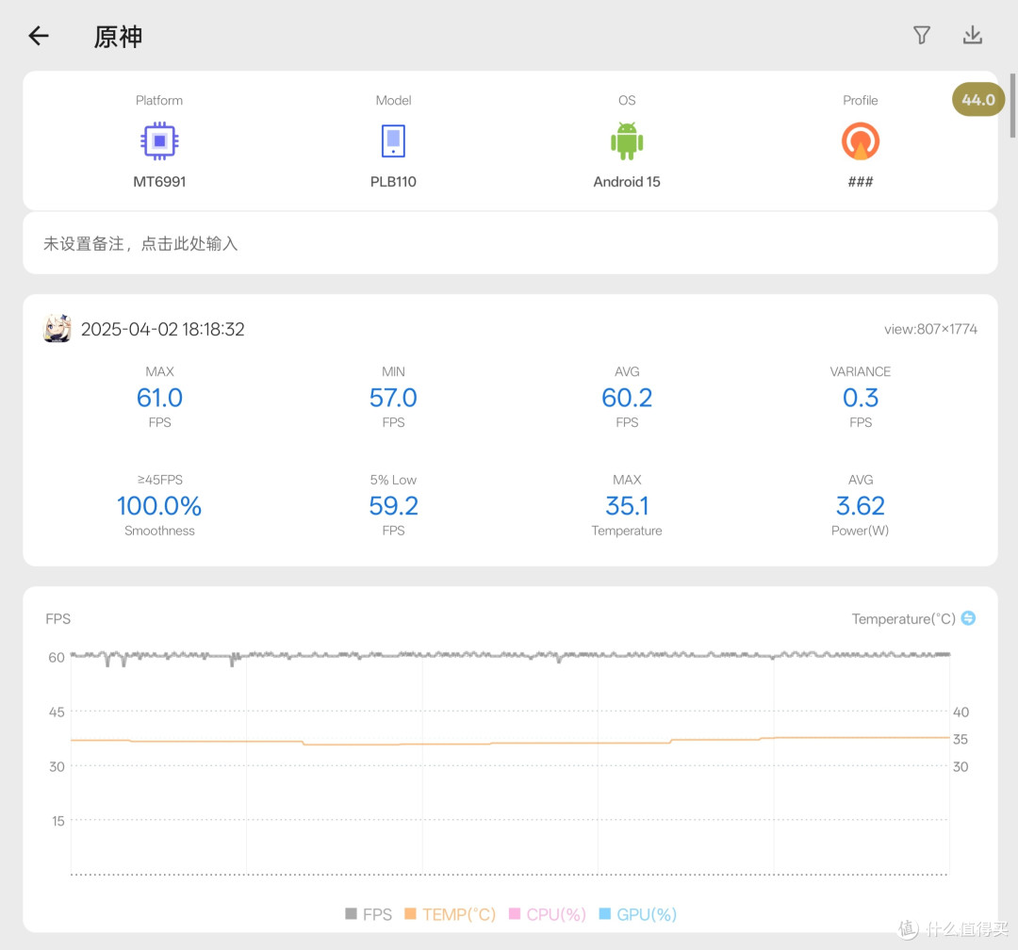This screenshot has height=950, width=1018.
Task: Click the FPS axis title on the chart
Action: click(57, 619)
